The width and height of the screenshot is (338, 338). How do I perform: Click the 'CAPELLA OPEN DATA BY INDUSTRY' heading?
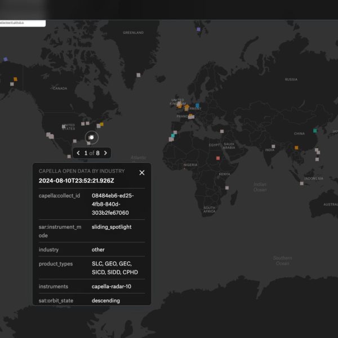coord(82,171)
